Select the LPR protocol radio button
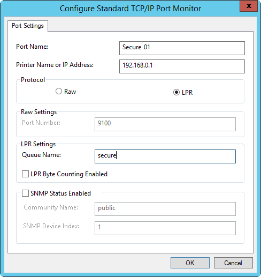Viewport: 261px width, 277px height. [176, 92]
